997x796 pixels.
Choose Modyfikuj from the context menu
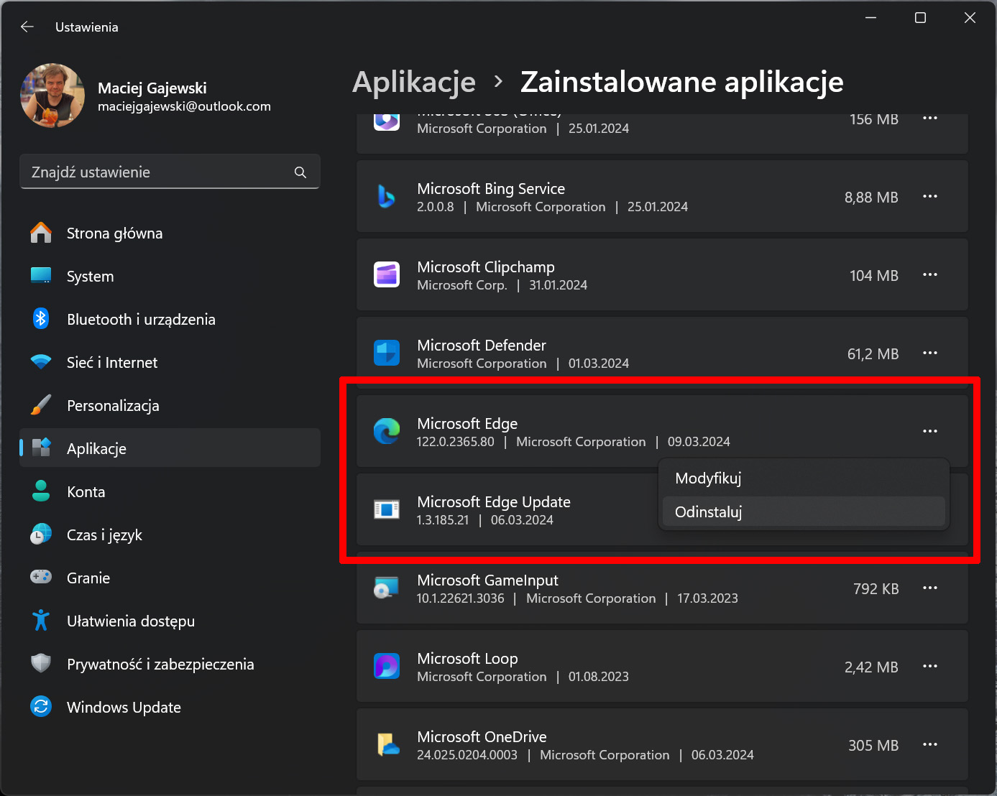click(x=804, y=478)
